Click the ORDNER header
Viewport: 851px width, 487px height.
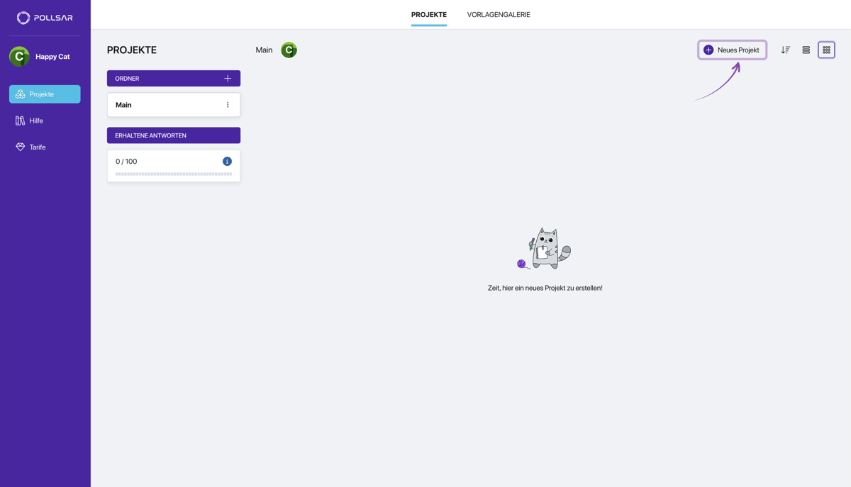[174, 79]
